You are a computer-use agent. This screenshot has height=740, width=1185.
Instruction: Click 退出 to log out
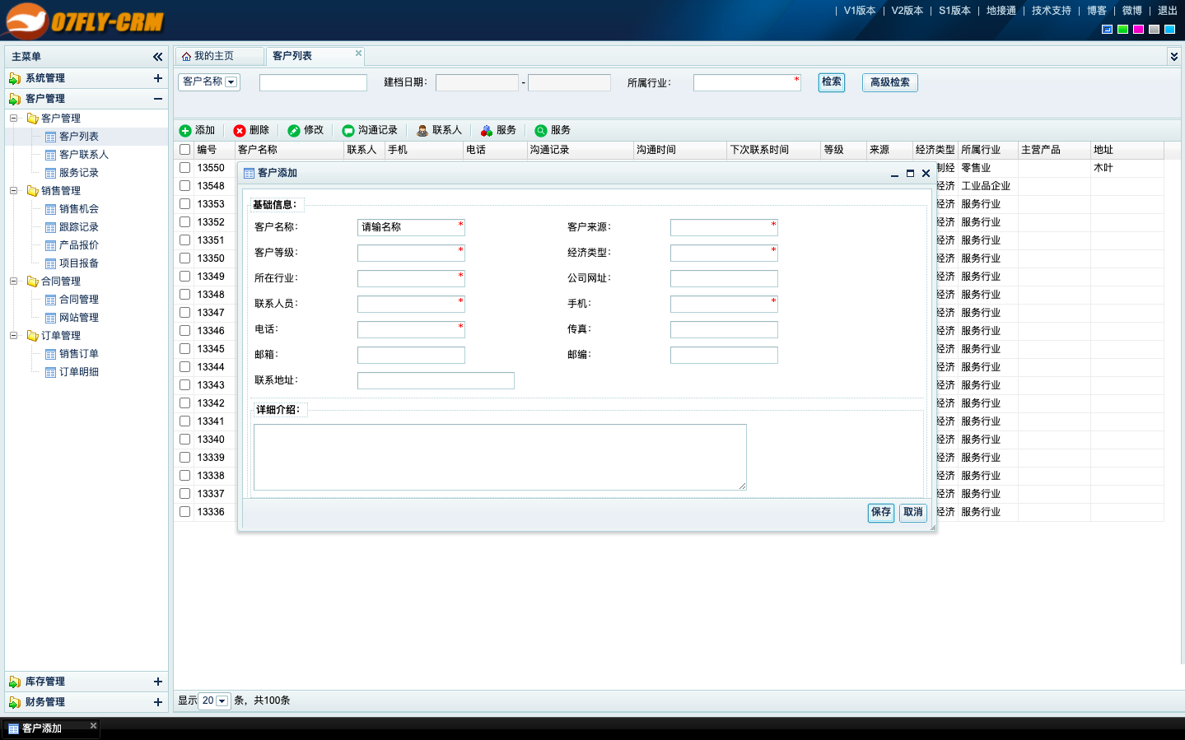tap(1168, 11)
